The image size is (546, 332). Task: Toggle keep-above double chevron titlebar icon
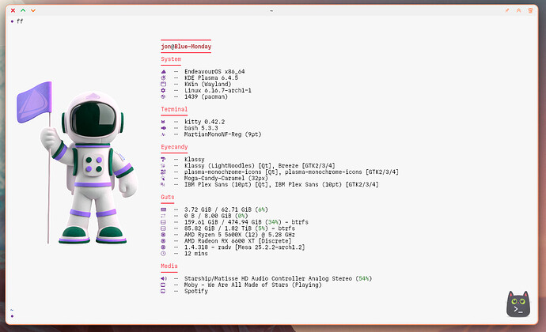point(518,10)
